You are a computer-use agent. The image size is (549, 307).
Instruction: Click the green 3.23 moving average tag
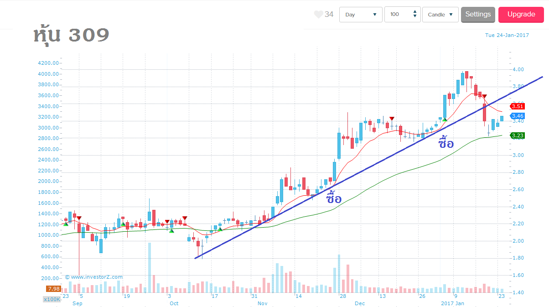click(518, 135)
